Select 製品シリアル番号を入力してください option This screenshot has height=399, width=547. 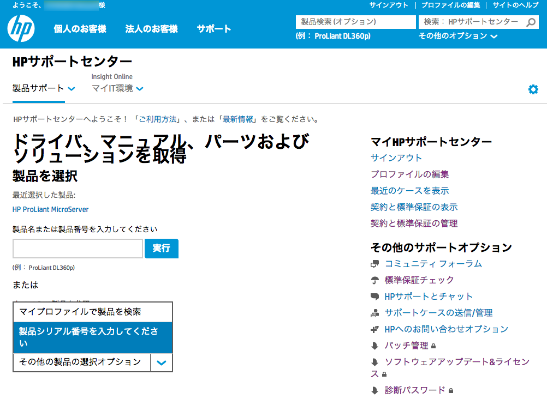(x=93, y=337)
